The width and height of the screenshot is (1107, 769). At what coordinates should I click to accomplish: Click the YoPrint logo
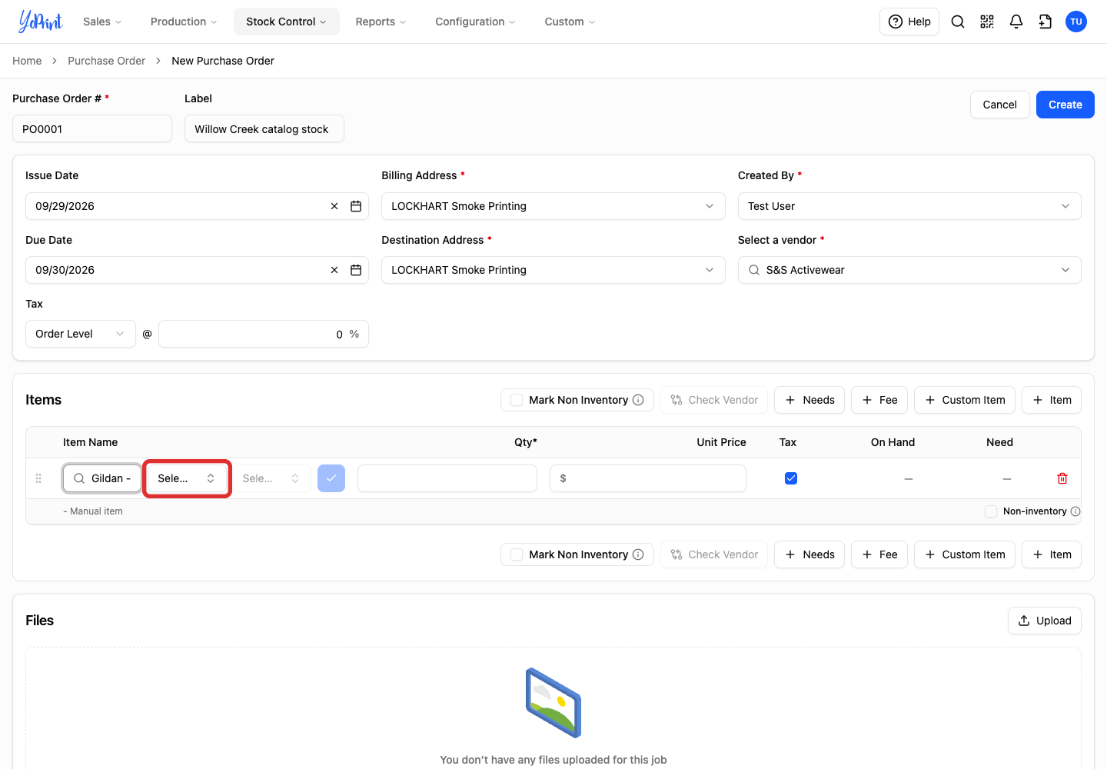click(40, 22)
